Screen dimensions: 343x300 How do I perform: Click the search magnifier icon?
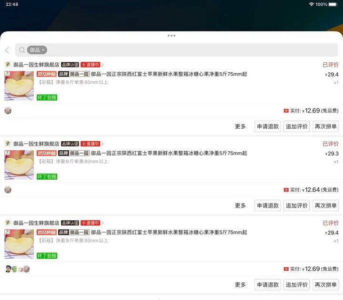click(x=22, y=50)
